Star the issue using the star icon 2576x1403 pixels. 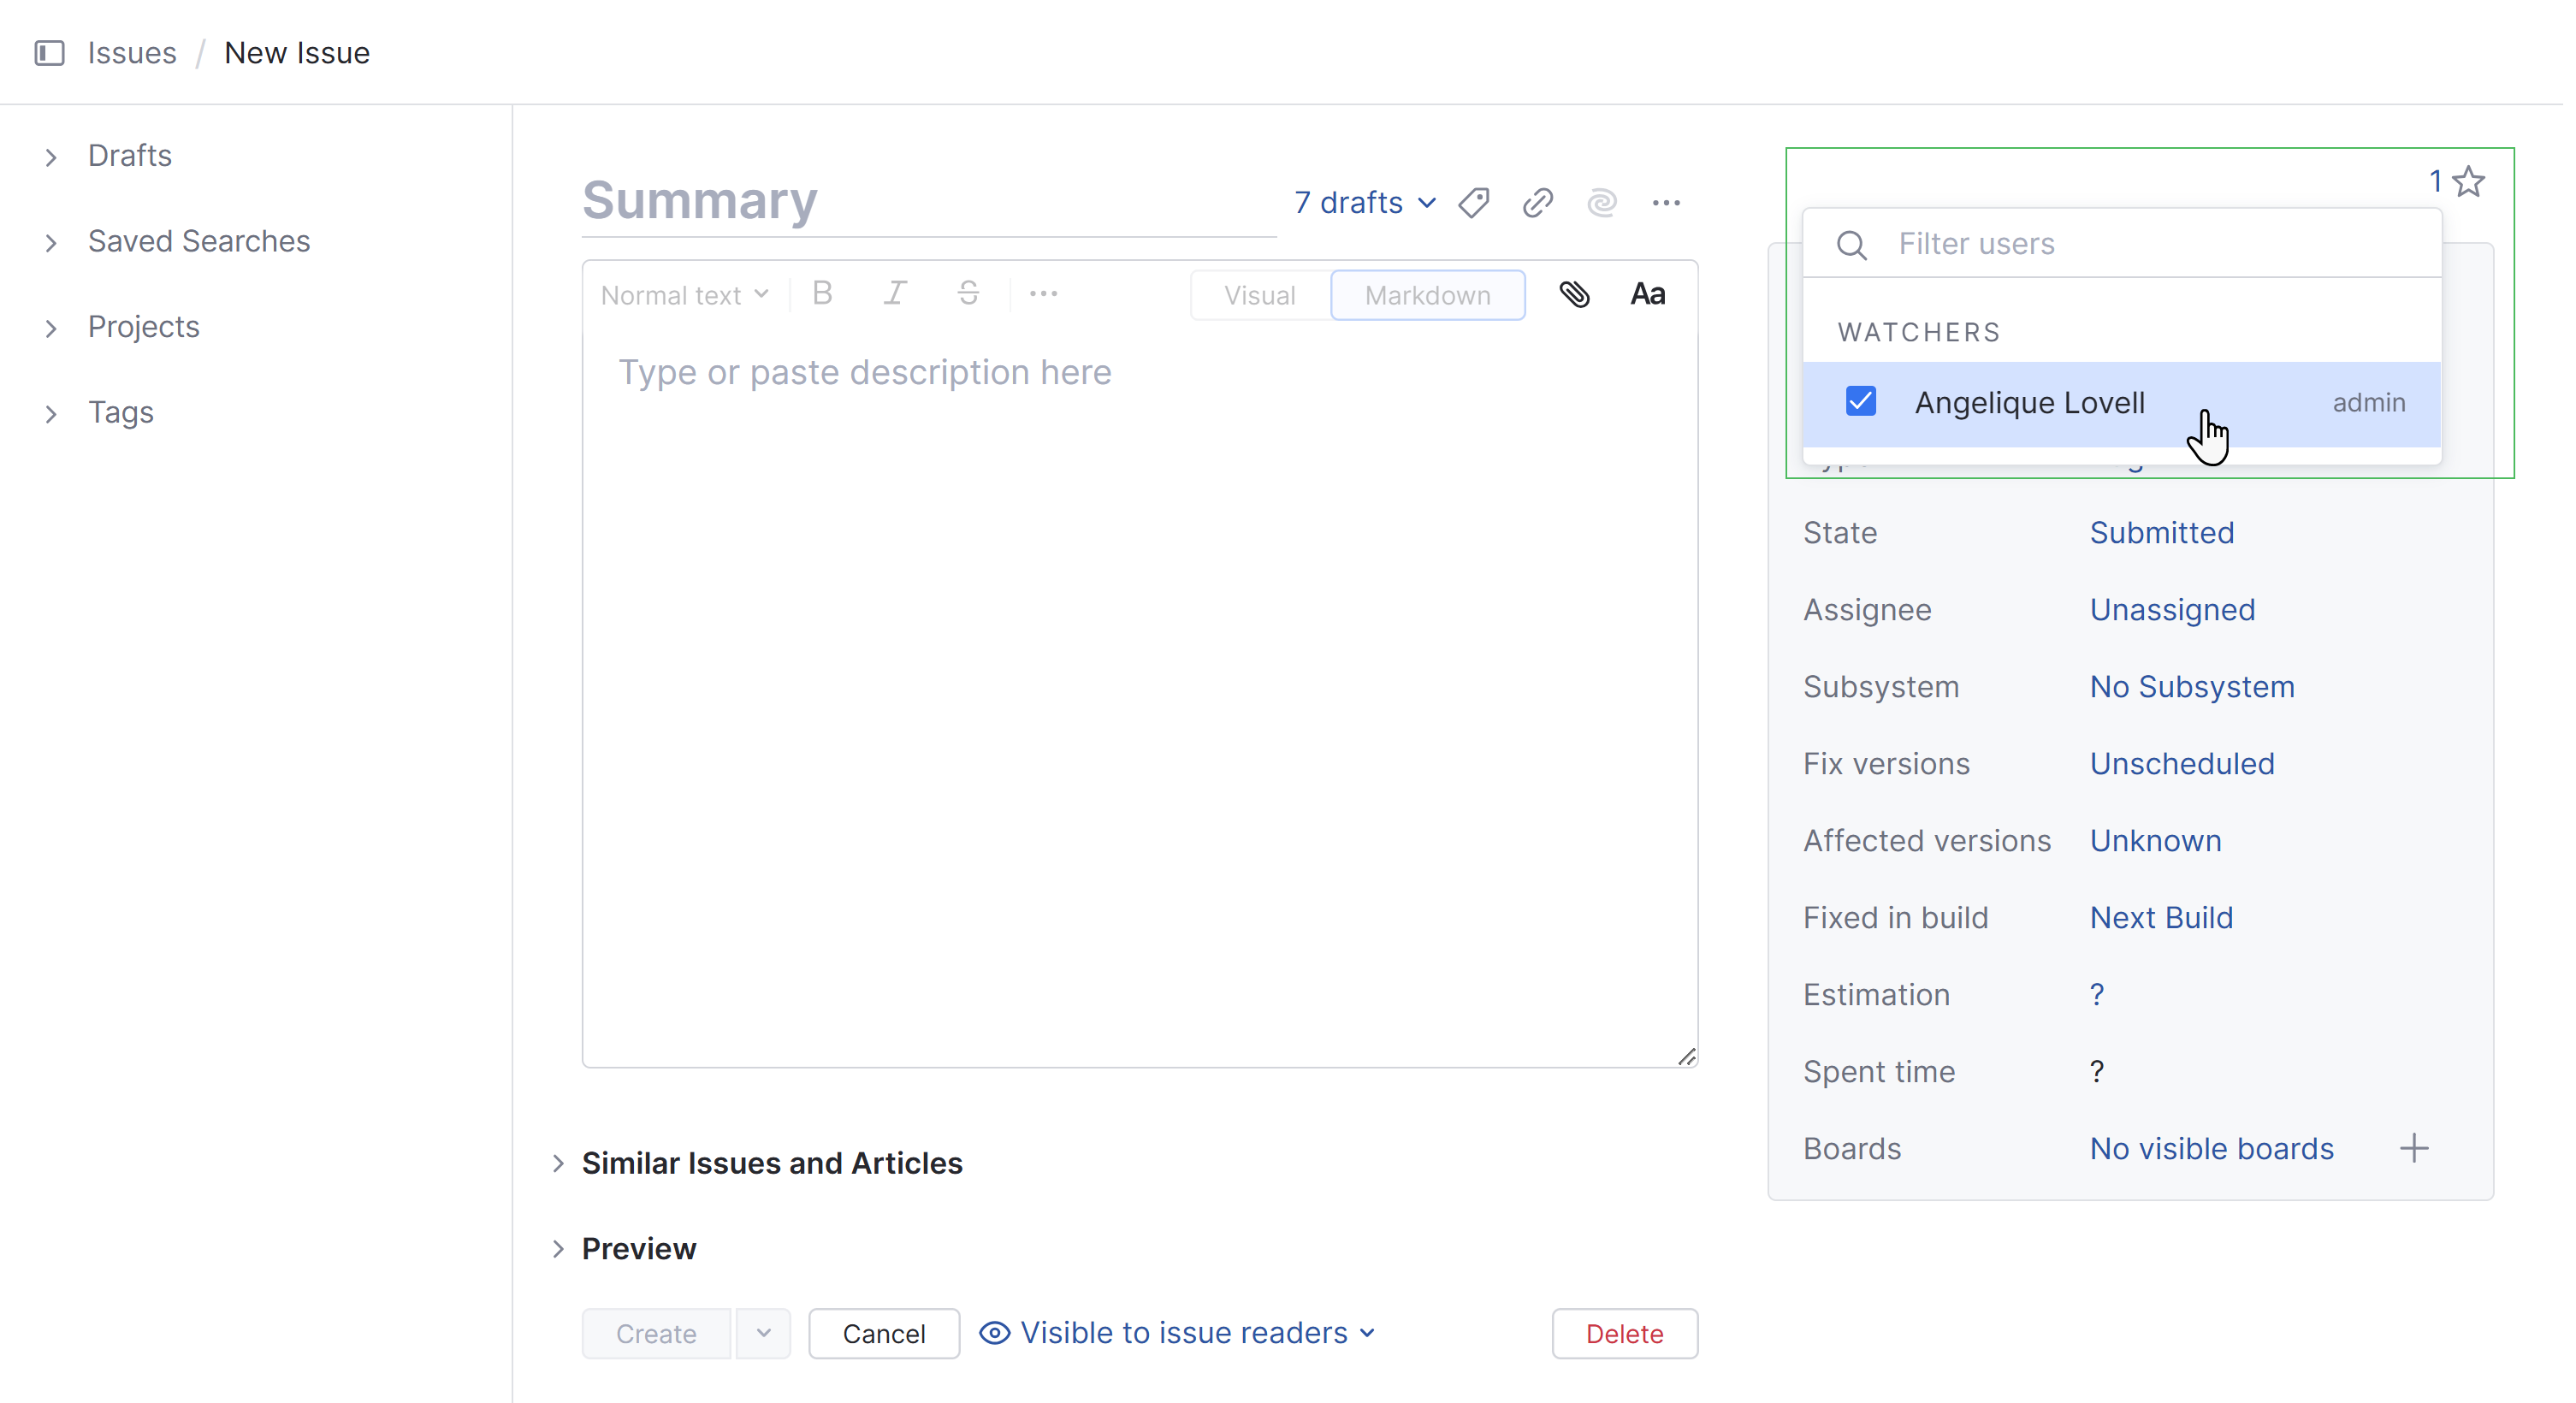2469,182
